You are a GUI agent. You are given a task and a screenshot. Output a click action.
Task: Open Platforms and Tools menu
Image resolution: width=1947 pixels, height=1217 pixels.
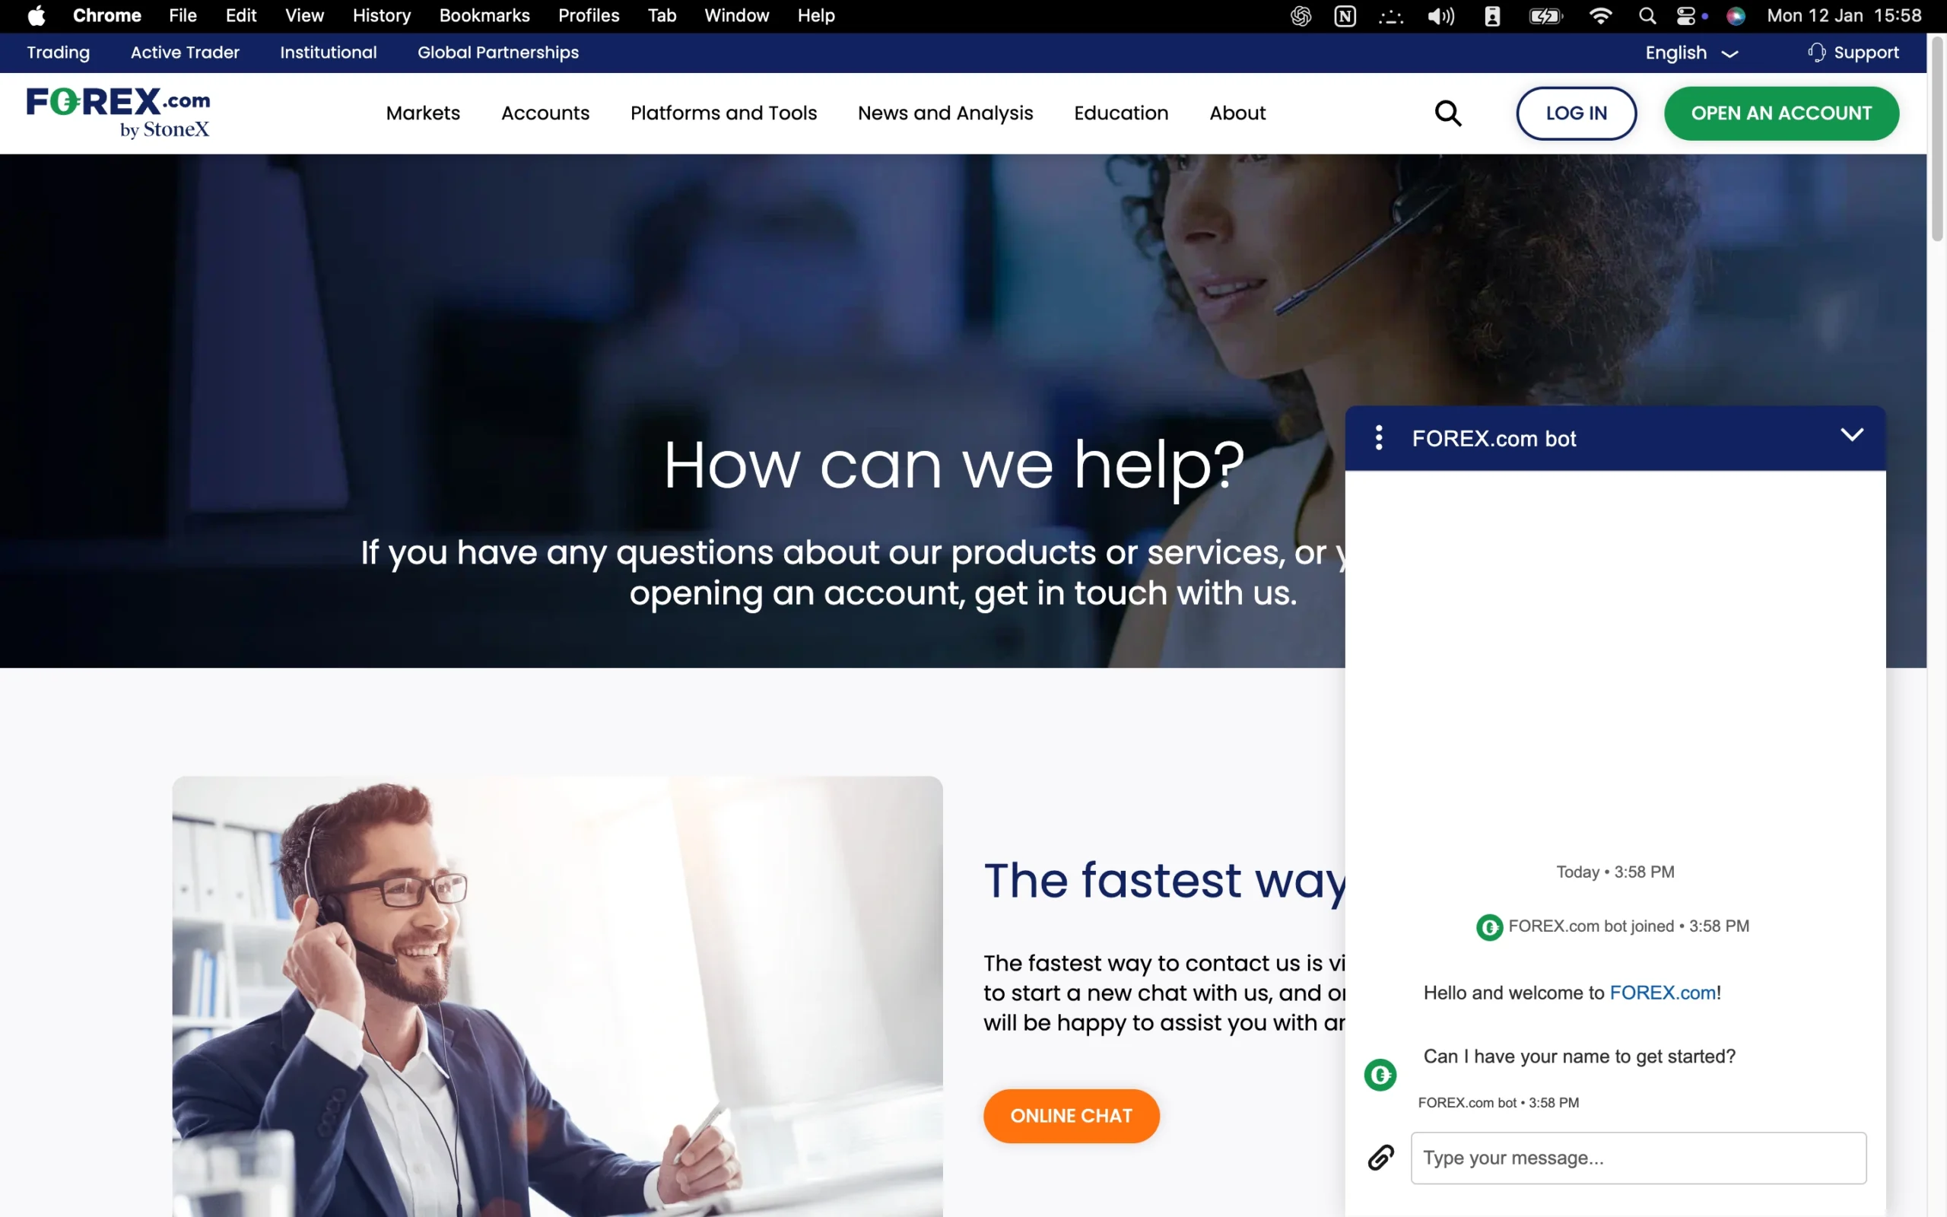723,113
